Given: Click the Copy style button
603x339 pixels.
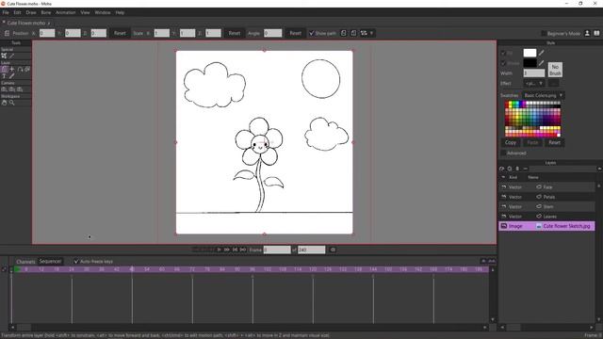Looking at the screenshot, I should 511,142.
